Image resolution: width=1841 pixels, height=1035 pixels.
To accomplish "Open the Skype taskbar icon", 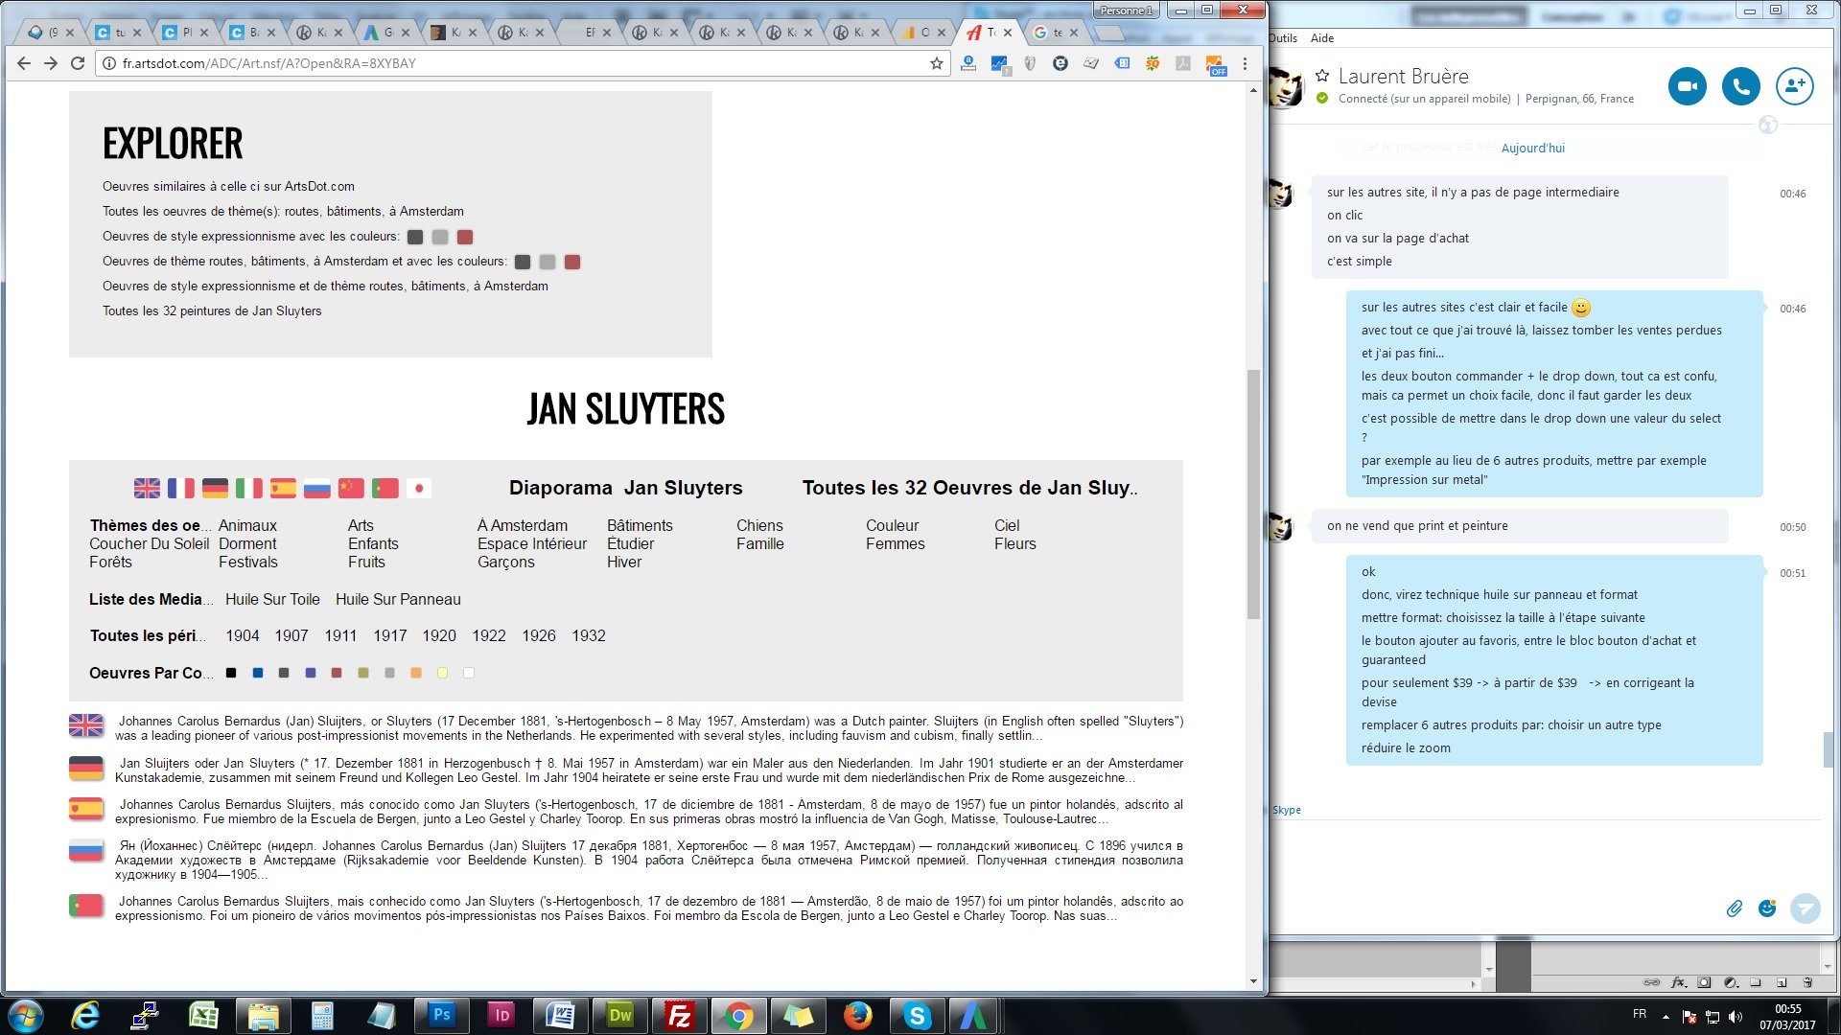I will (x=917, y=1016).
